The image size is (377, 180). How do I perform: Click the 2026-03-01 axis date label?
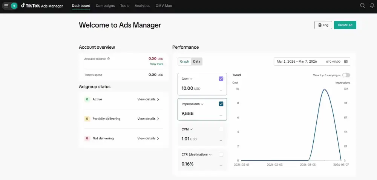[x=241, y=165]
